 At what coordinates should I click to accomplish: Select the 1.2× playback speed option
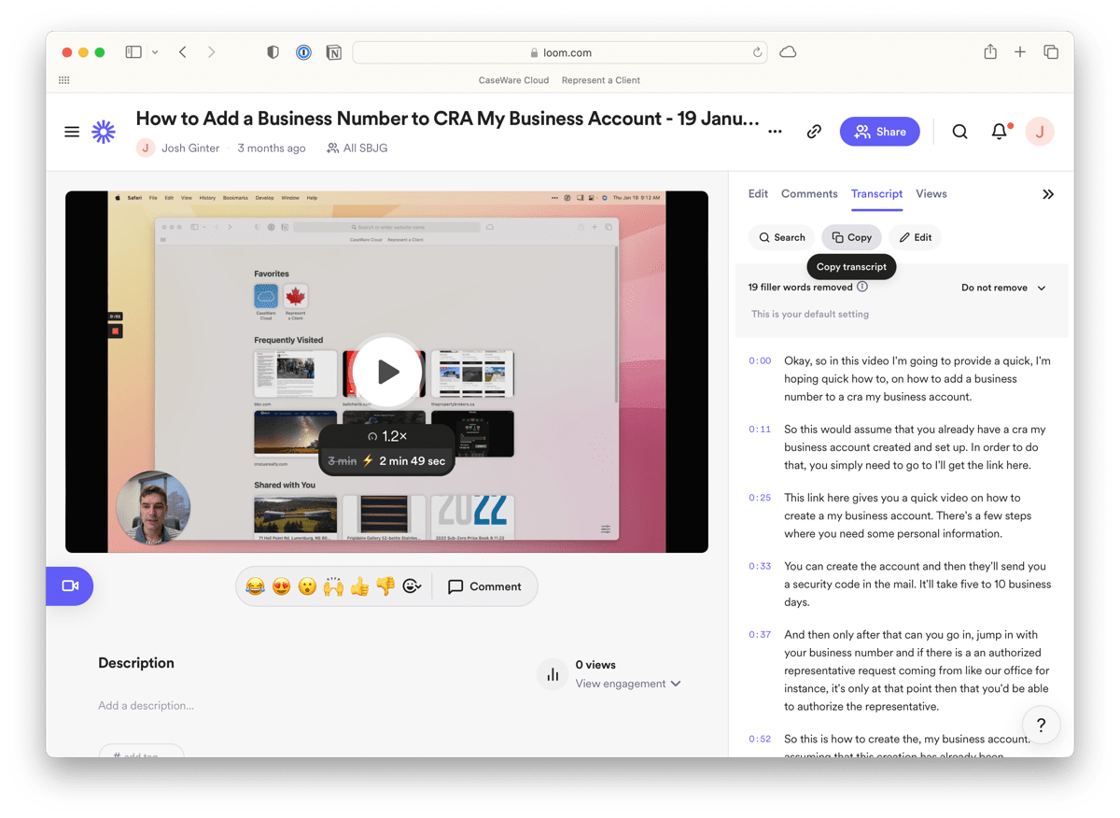click(x=386, y=436)
